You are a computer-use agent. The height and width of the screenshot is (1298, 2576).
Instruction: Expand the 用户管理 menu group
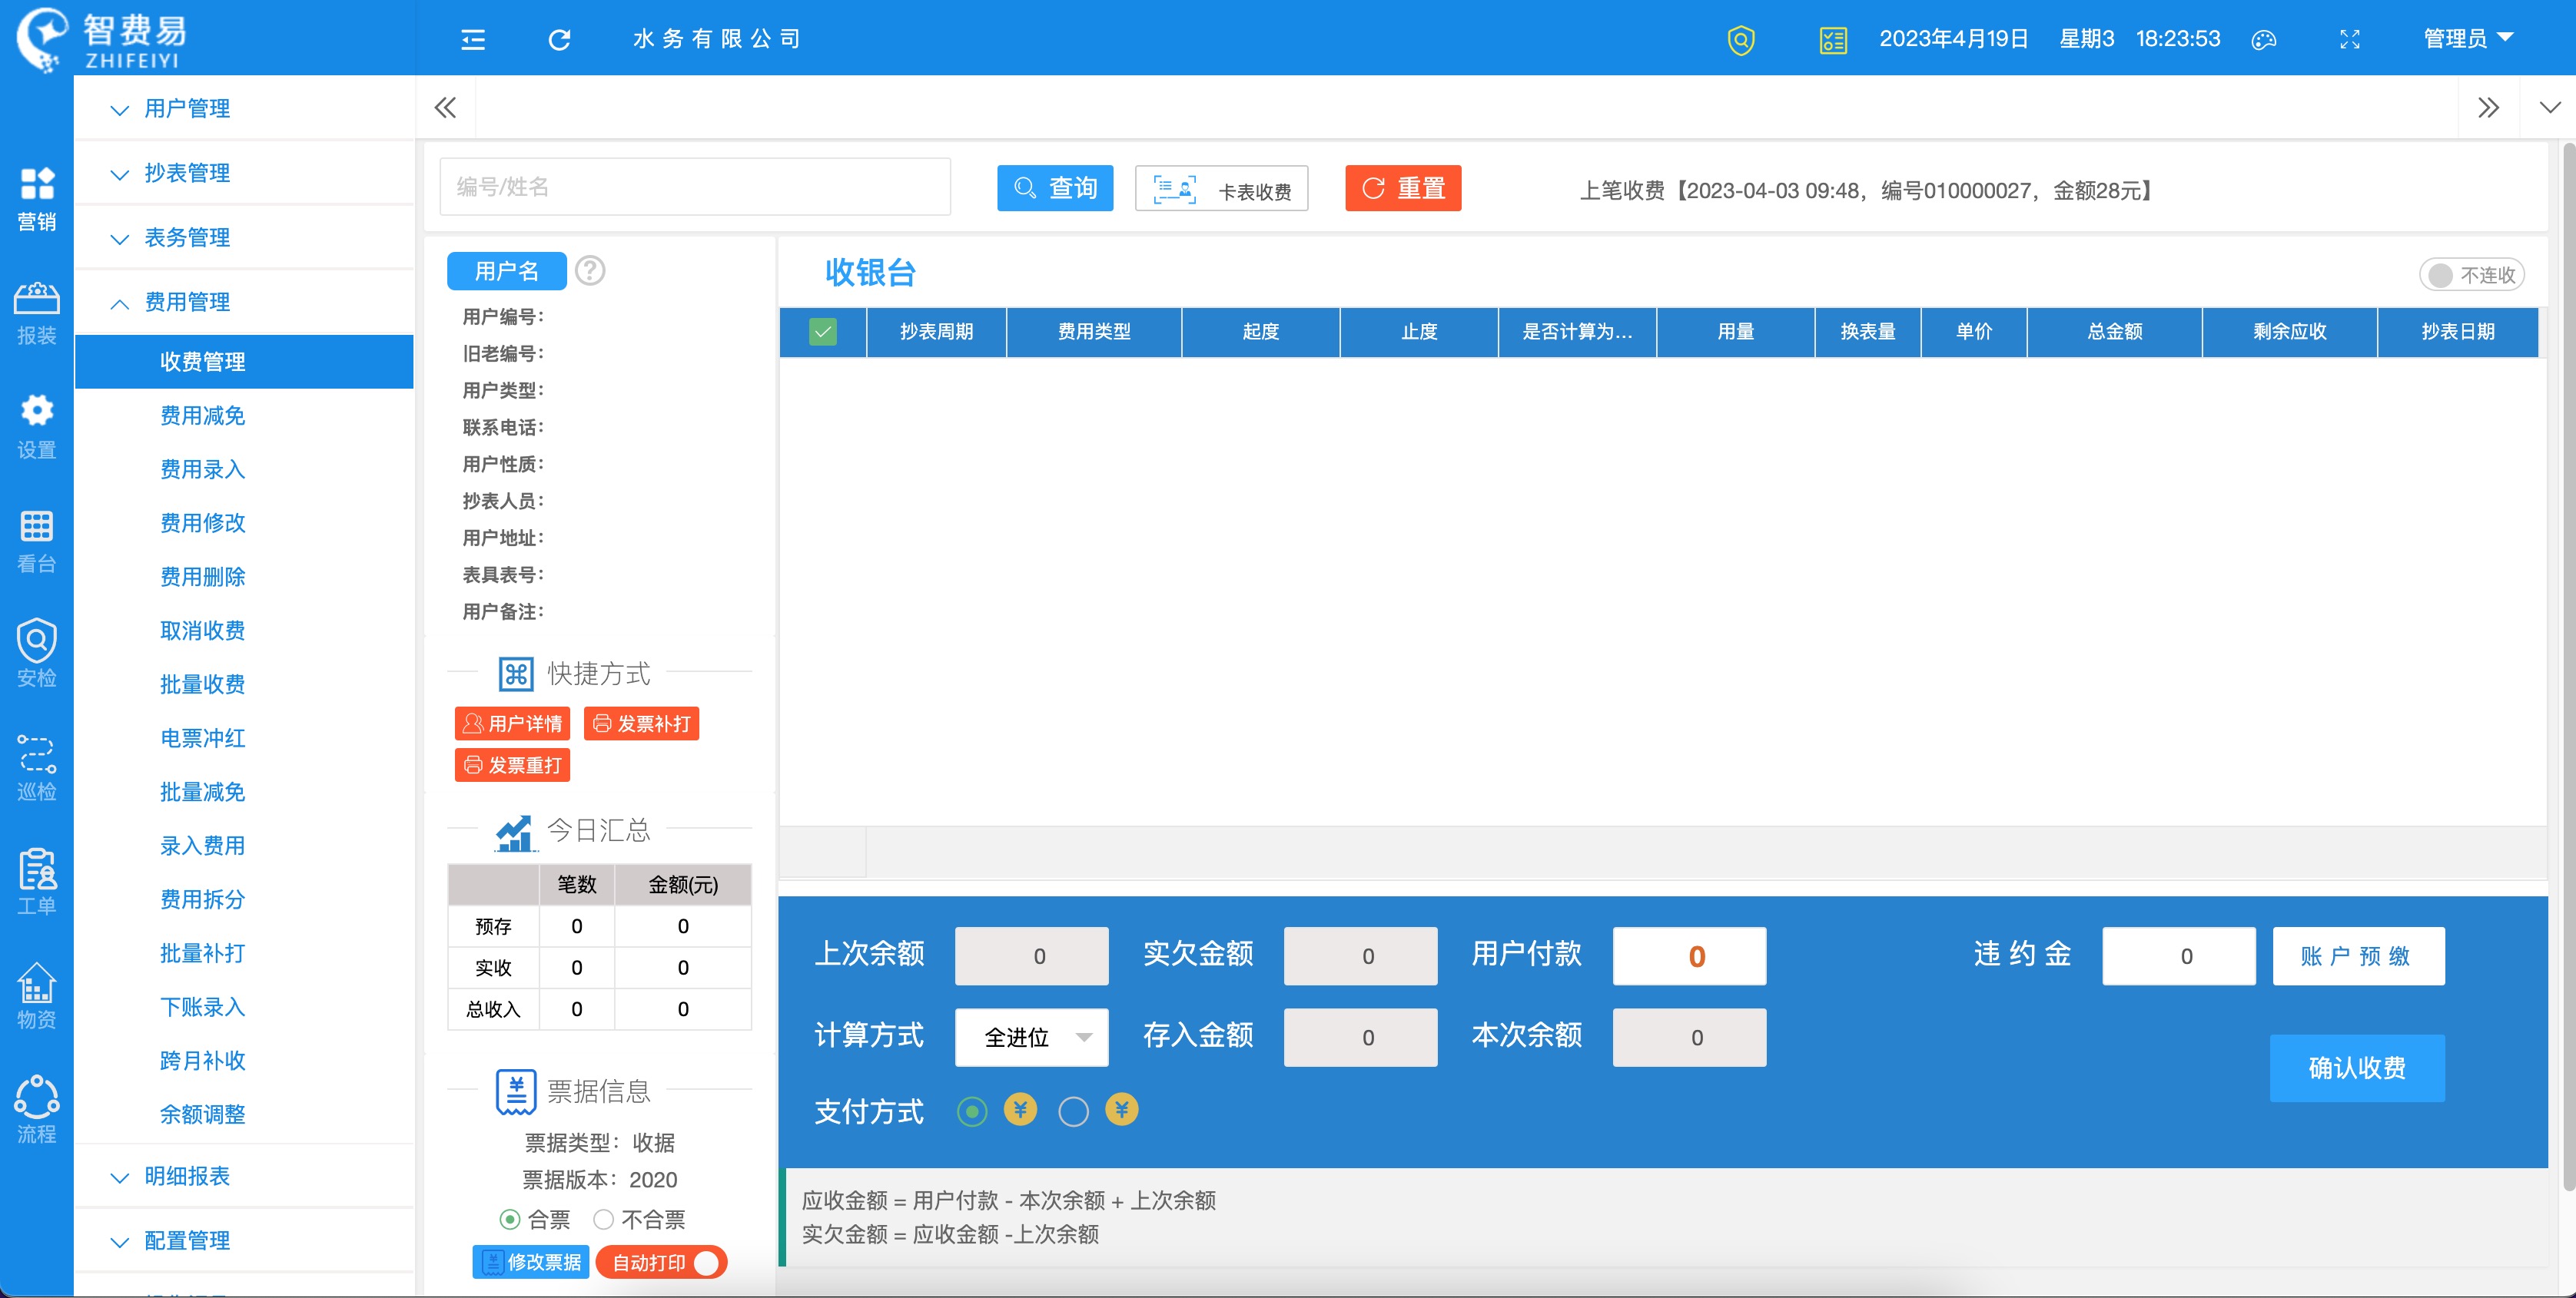coord(244,109)
